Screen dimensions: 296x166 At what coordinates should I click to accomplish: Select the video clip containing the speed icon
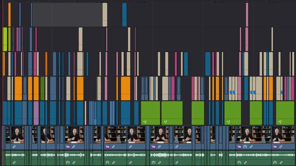pyautogui.click(x=253, y=138)
